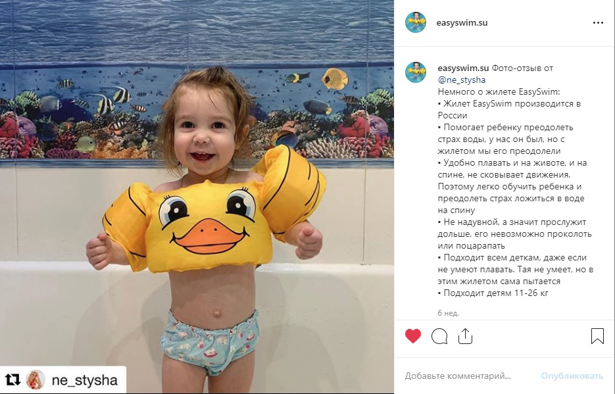Image resolution: width=615 pixels, height=394 pixels.
Task: Click the repost arrows icon on photo
Action: point(12,380)
